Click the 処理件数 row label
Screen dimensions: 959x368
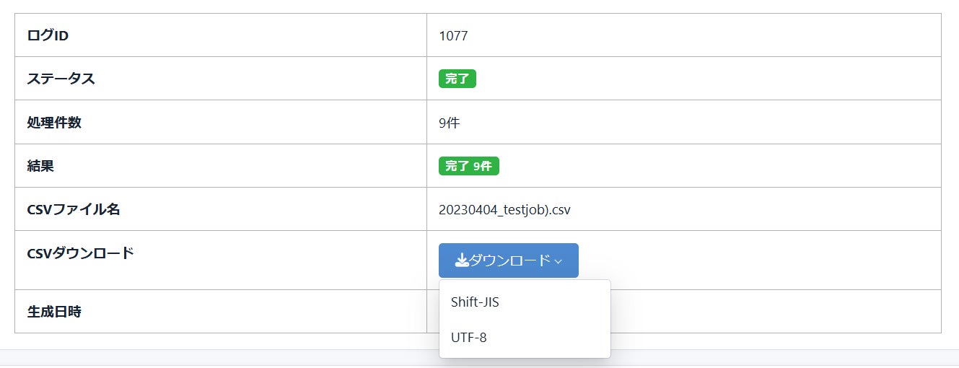(54, 123)
